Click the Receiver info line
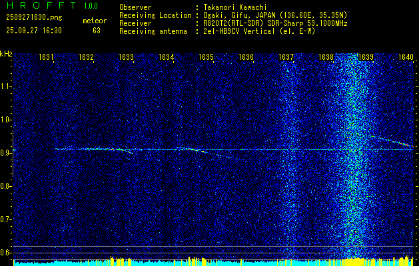Image resolution: width=419 pixels, height=266 pixels. 233,23
